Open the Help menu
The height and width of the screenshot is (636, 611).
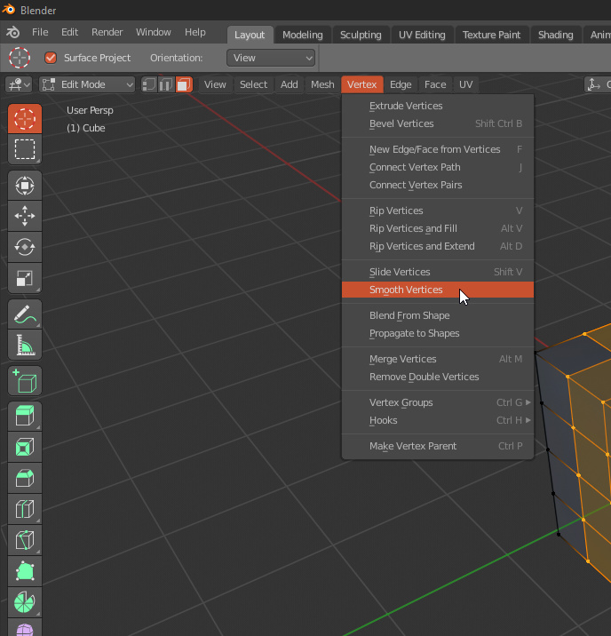(195, 32)
